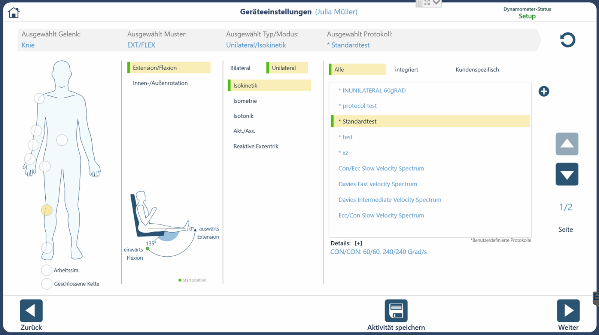The image size is (599, 335).
Task: Select the highlighted knee joint on body
Action: pos(47,210)
